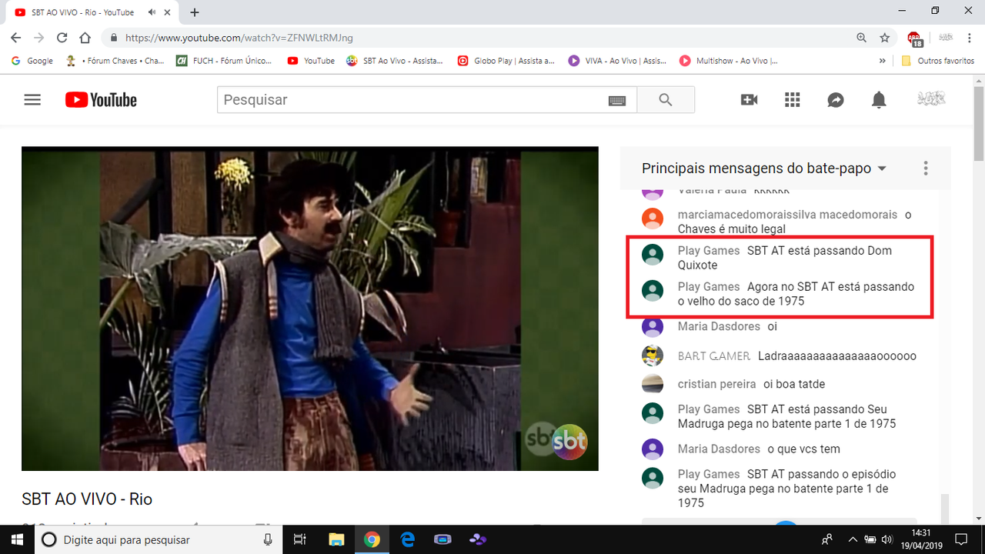
Task: Click the SBT AO VIVO - Rio video title
Action: [87, 499]
